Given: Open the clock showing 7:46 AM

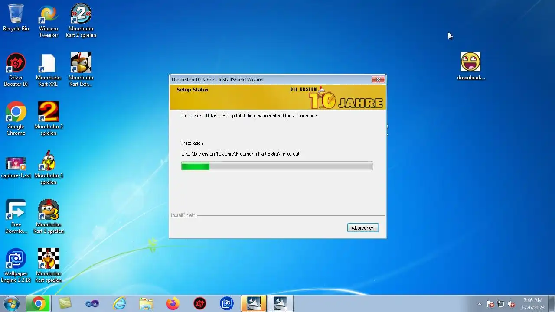Looking at the screenshot, I should 533,304.
